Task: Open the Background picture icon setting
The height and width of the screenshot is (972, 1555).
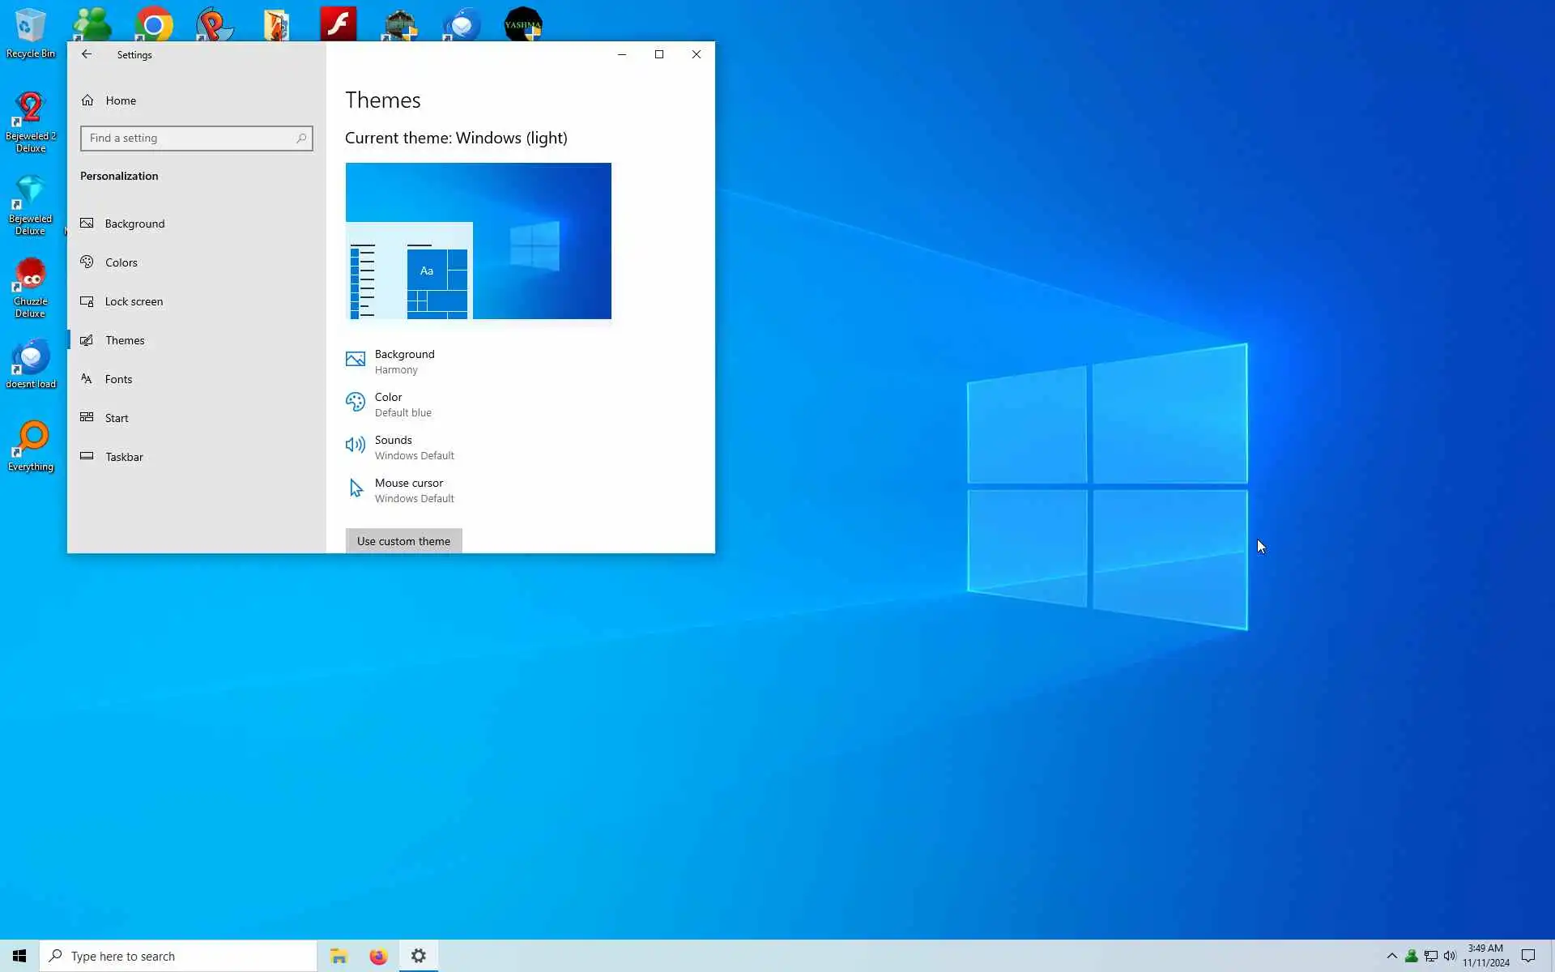Action: tap(356, 359)
